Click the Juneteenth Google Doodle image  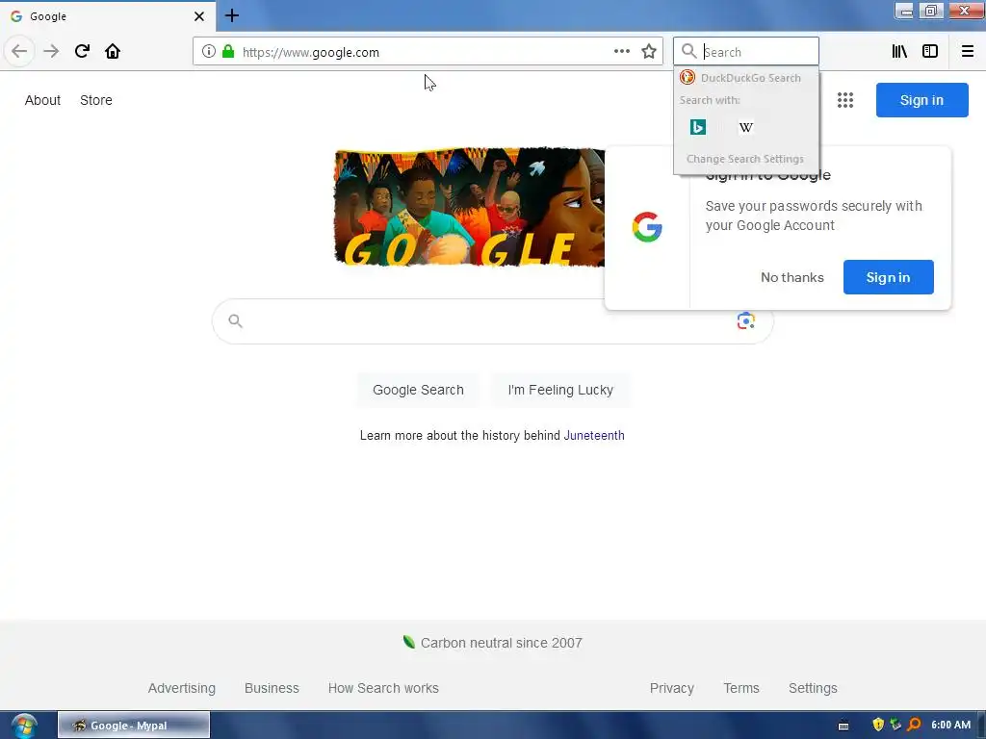[469, 208]
